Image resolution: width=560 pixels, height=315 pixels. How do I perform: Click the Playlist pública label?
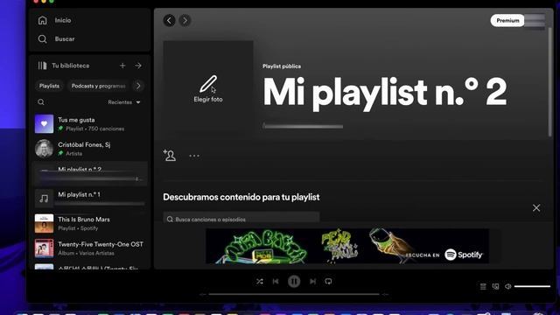click(x=282, y=66)
